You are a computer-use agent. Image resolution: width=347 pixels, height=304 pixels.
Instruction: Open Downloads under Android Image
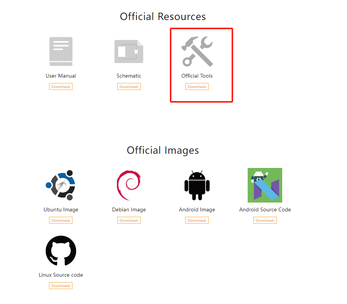(x=197, y=220)
